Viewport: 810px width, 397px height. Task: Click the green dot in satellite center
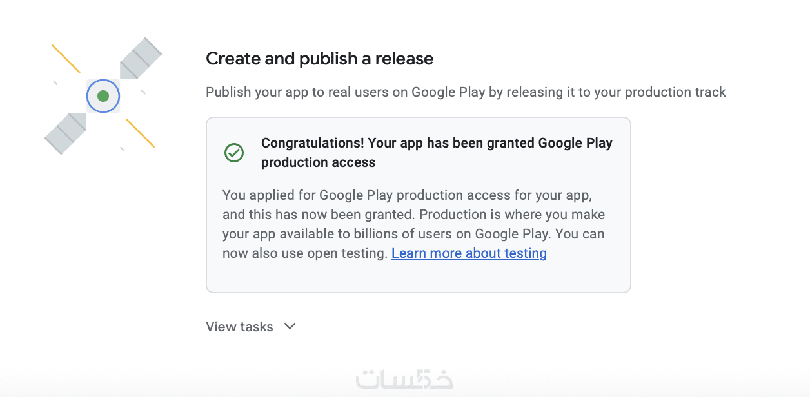[x=103, y=96]
